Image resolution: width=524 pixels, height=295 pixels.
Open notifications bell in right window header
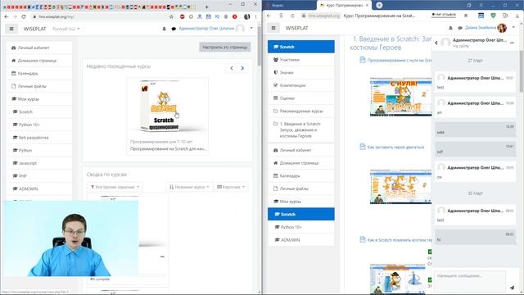[x=450, y=28]
